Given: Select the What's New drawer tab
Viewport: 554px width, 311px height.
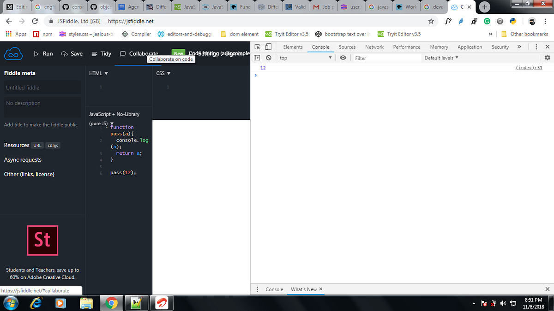Looking at the screenshot, I should [x=304, y=289].
